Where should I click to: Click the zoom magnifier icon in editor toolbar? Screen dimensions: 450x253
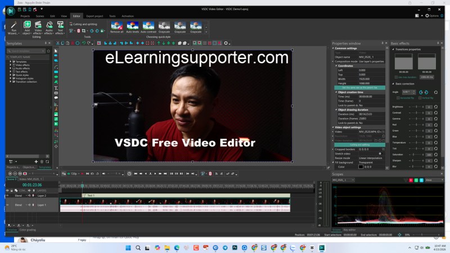(x=195, y=43)
